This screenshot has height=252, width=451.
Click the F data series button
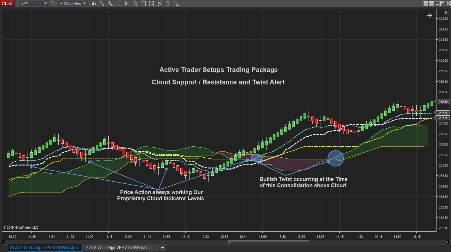[446, 12]
